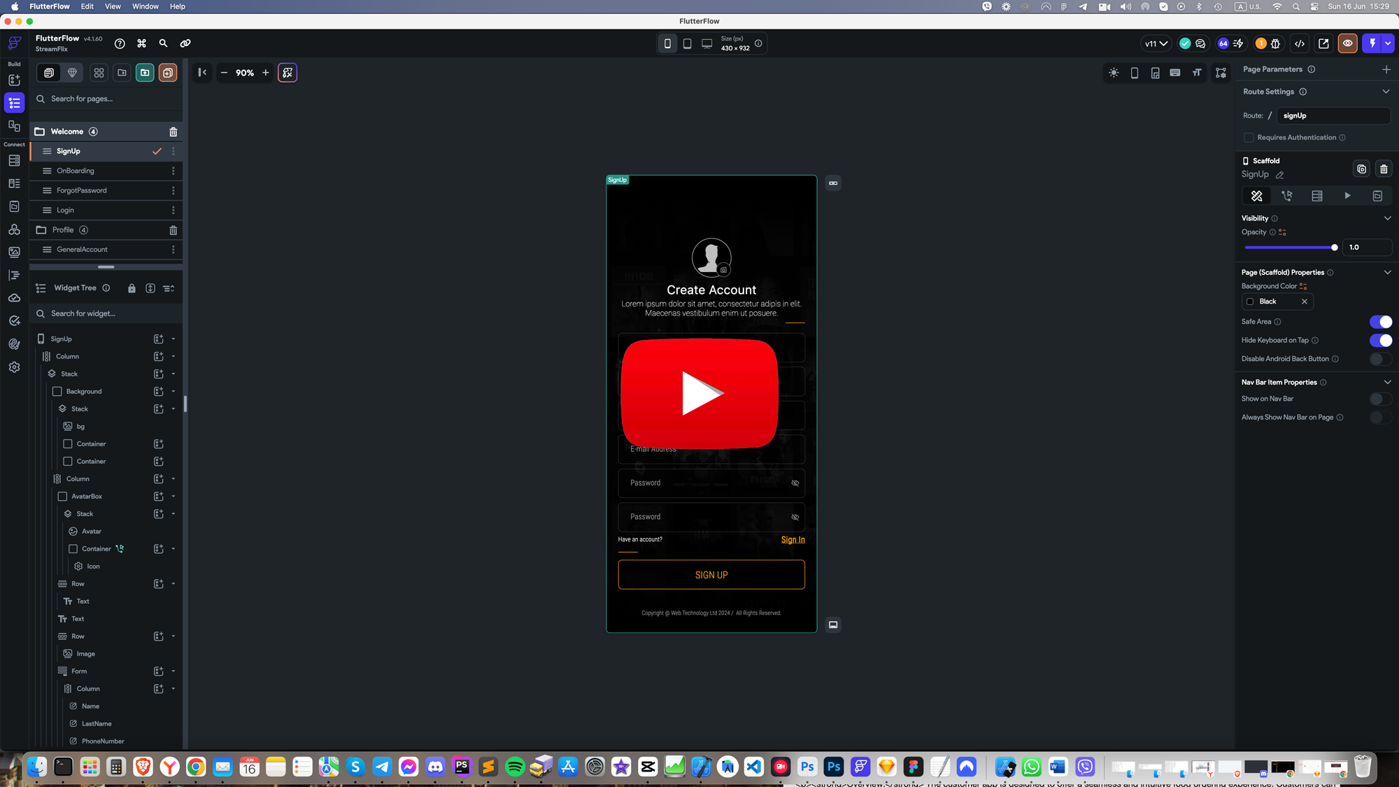Toggle light mode sun icon on canvas

(x=1114, y=73)
